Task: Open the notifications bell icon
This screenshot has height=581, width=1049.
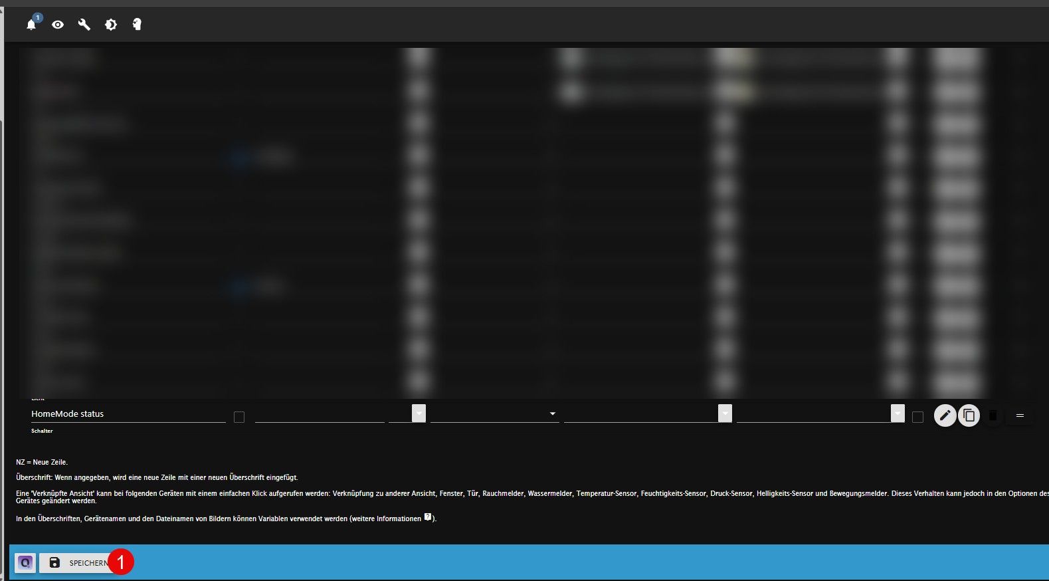Action: (31, 25)
